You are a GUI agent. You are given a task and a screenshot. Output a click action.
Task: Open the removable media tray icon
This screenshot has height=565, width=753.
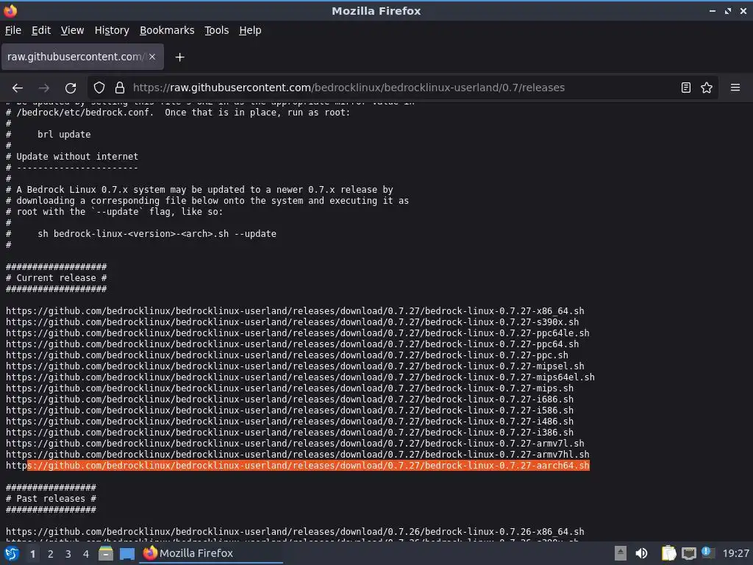click(621, 553)
